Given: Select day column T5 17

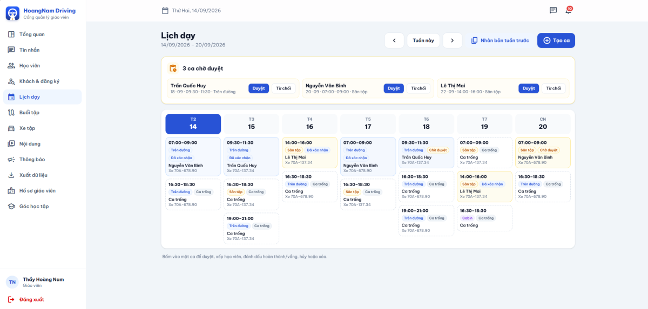Looking at the screenshot, I should pos(368,124).
